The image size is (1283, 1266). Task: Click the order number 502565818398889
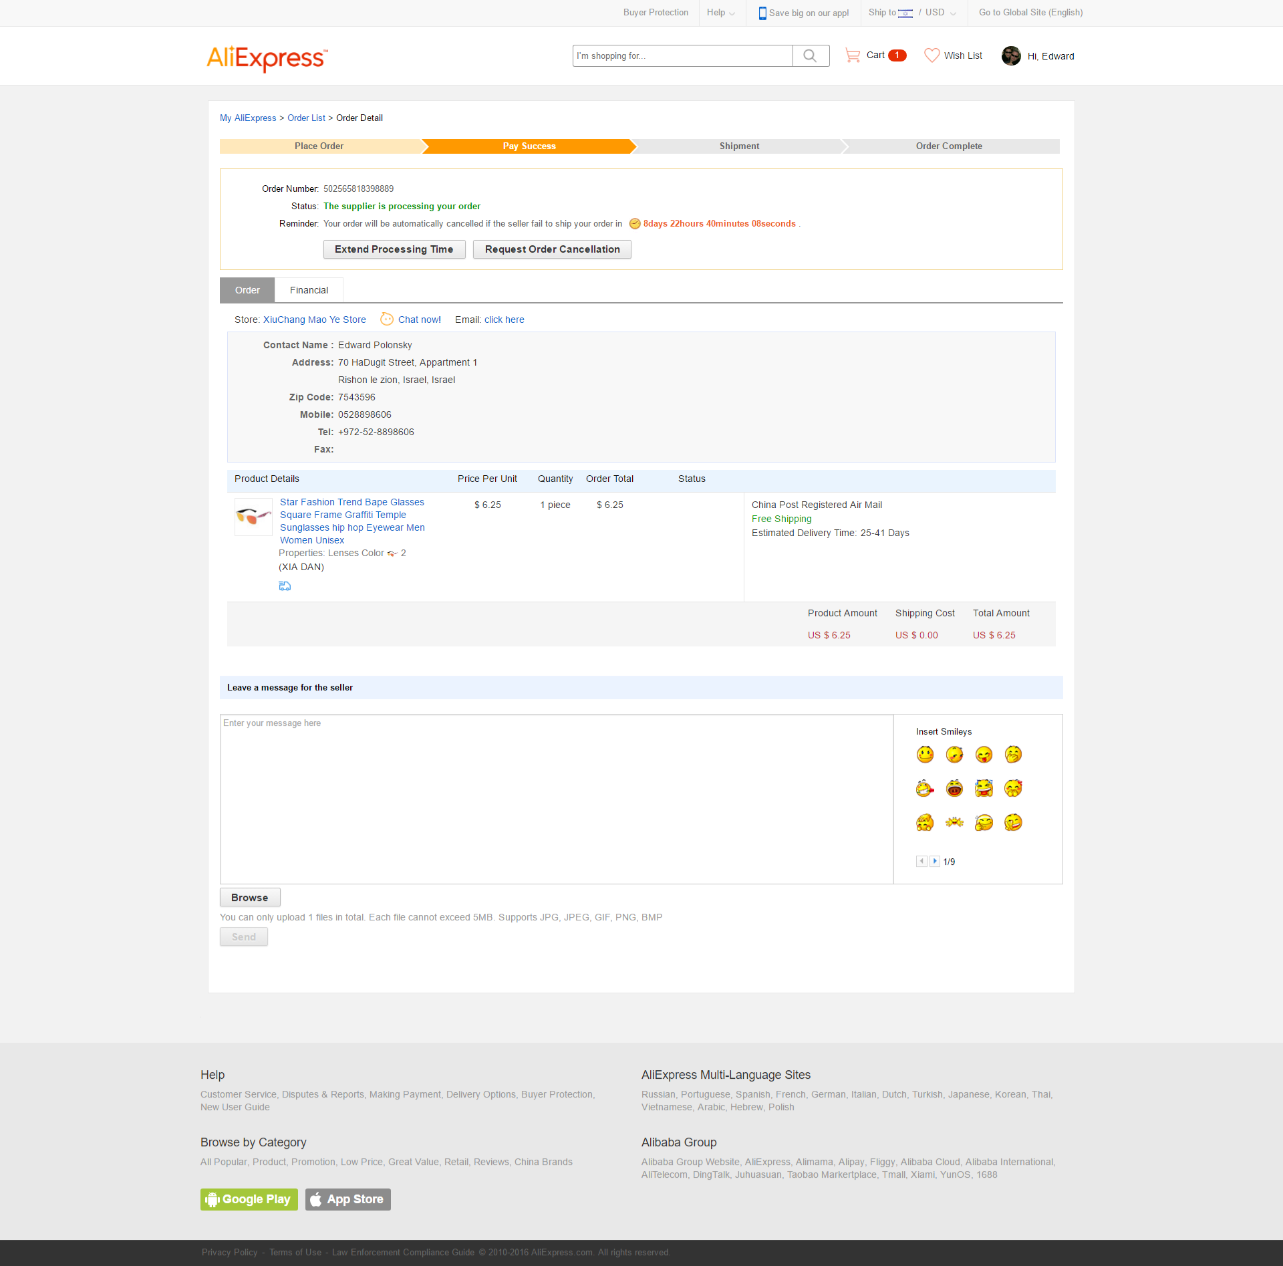point(358,189)
